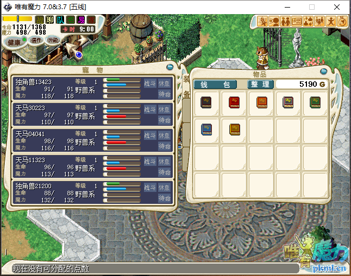351x276 pixels.
Task: Switch to the 装备 side tab
Action: tap(186, 87)
